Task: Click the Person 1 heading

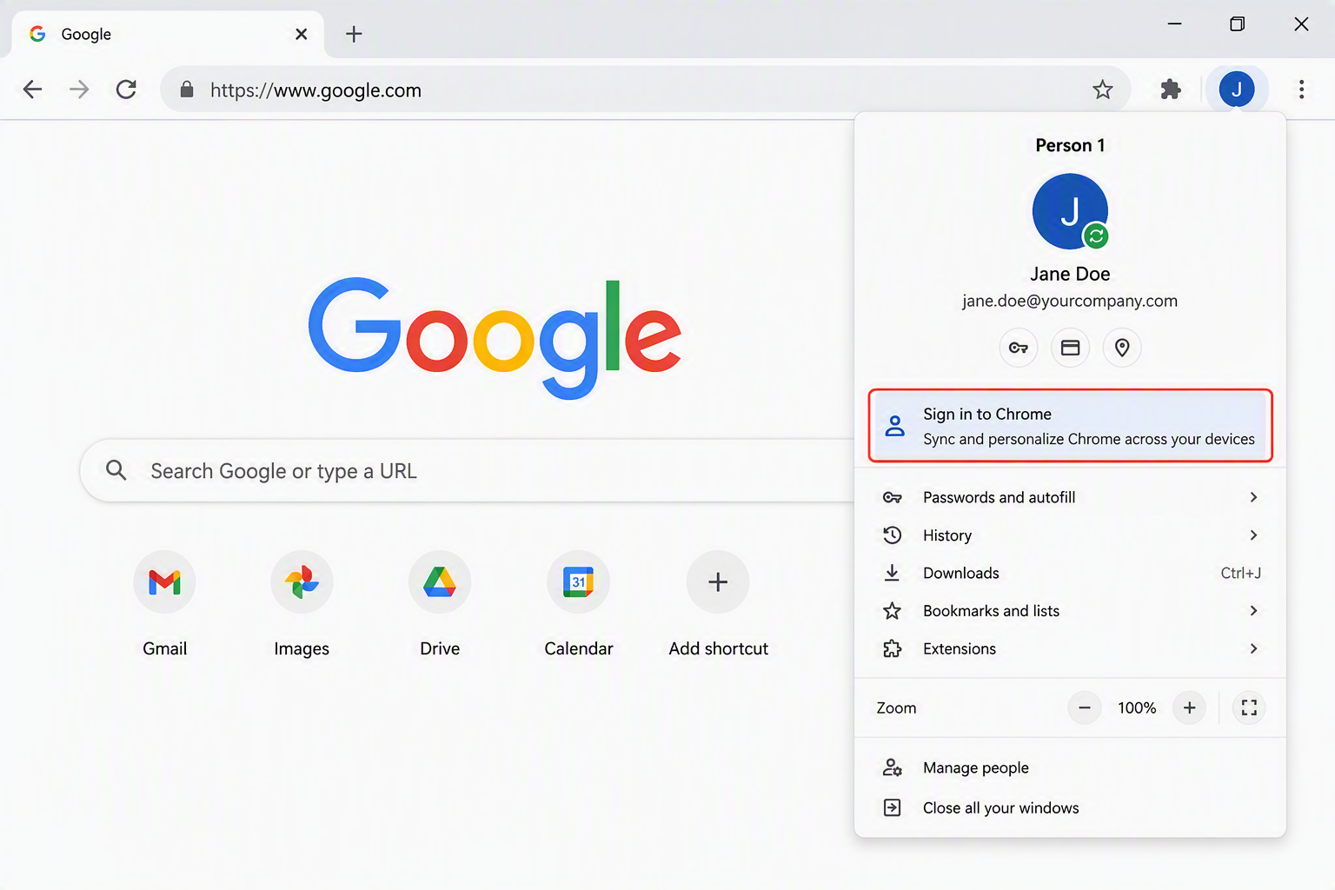Action: (1070, 145)
